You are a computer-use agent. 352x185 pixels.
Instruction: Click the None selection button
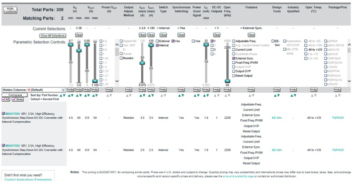pyautogui.click(x=18, y=99)
